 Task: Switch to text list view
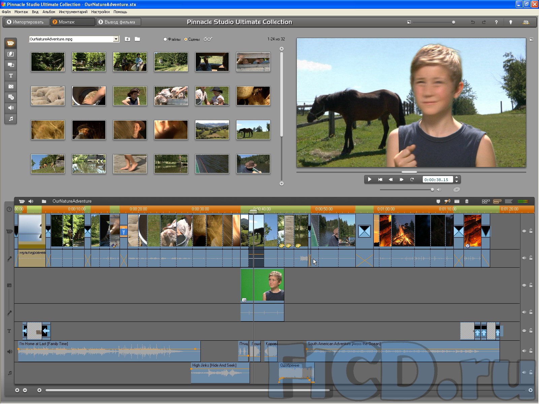coord(509,201)
